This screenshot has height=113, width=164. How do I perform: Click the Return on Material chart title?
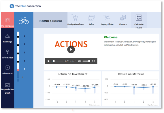point(131,74)
